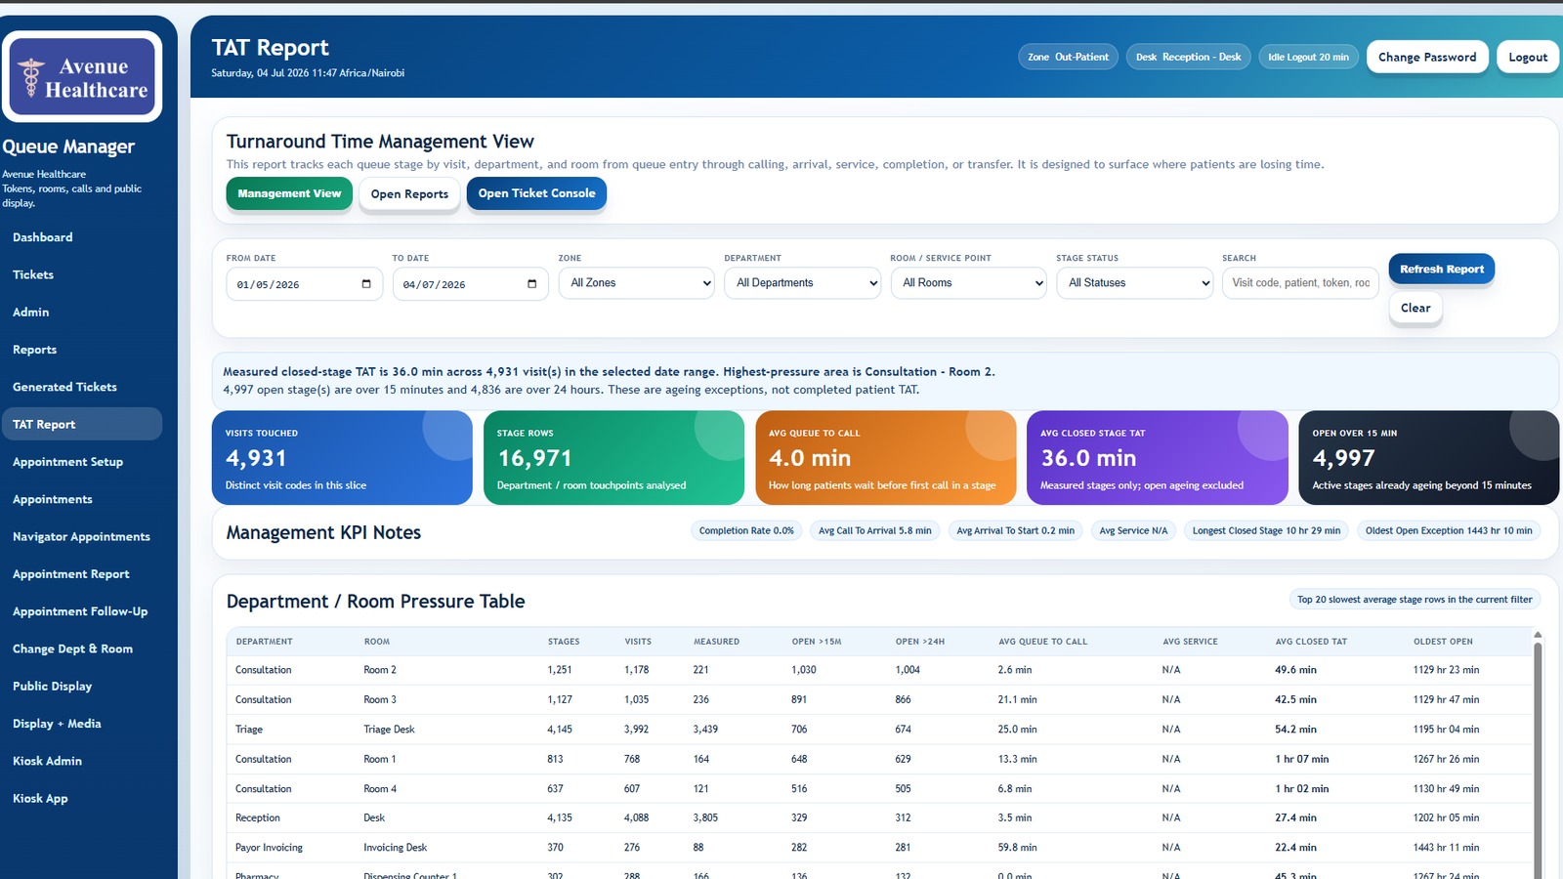Click the Stage Rows 16,971 card
Screen dimensions: 1563x879
pyautogui.click(x=613, y=458)
